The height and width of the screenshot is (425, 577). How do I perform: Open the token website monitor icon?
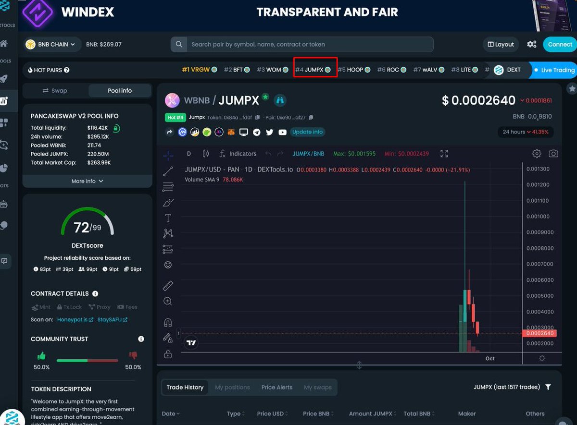tap(244, 132)
